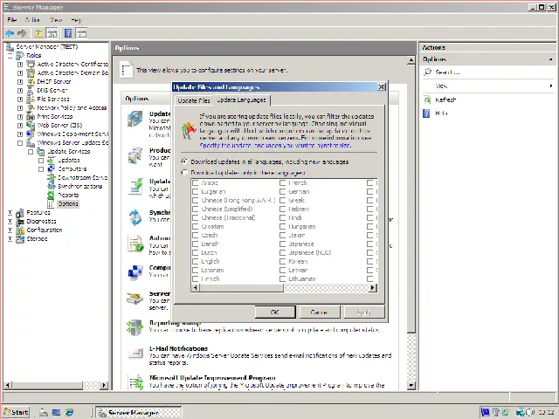Collapse the Options section in Actions pane
Image resolution: width=559 pixels, height=419 pixels.
(x=551, y=59)
